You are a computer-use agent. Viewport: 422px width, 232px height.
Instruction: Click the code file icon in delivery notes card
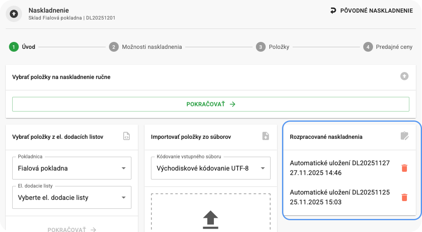click(127, 136)
